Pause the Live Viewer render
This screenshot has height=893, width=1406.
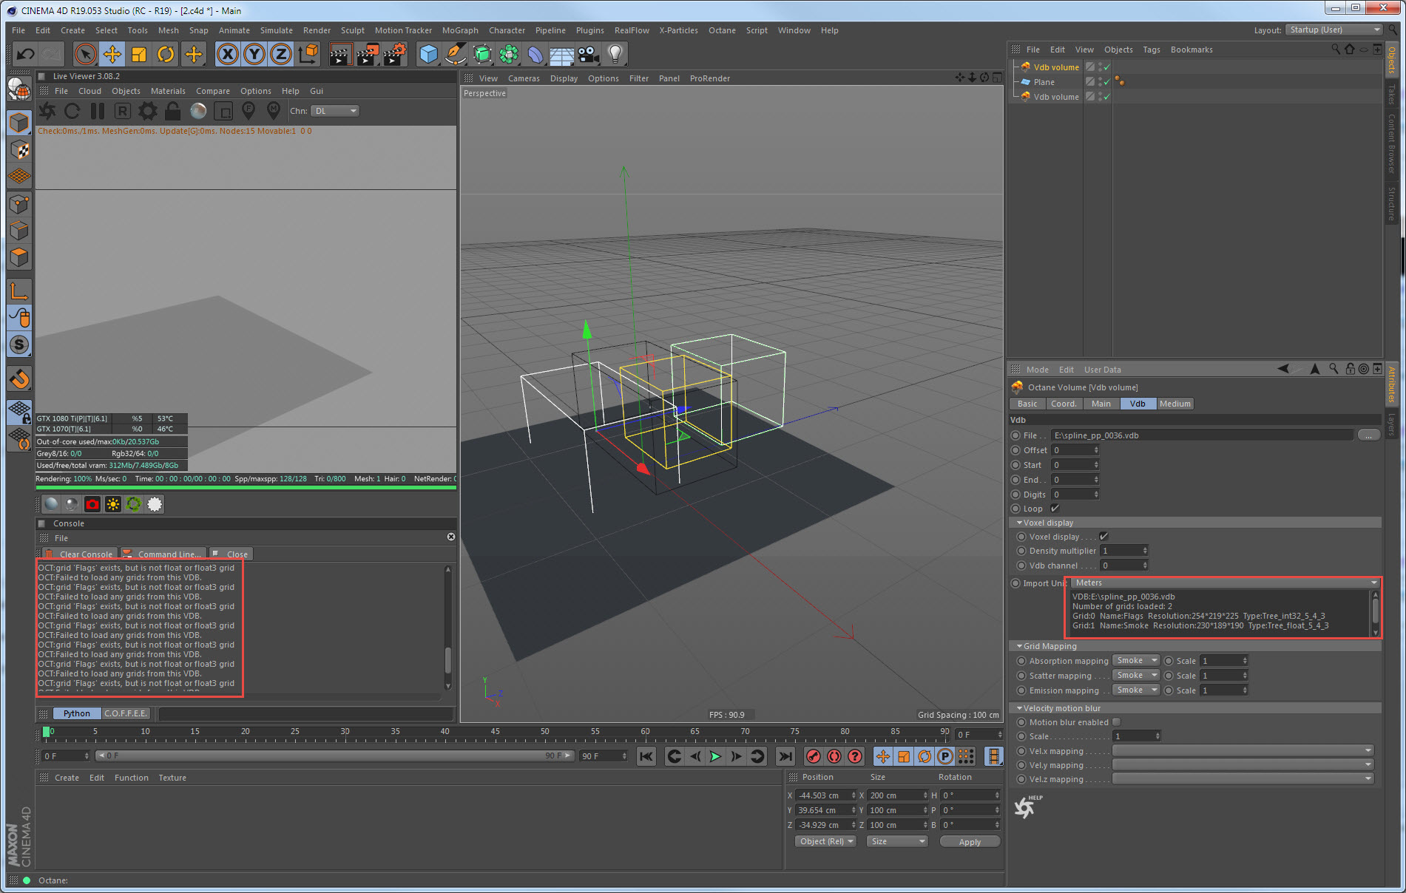tap(97, 111)
